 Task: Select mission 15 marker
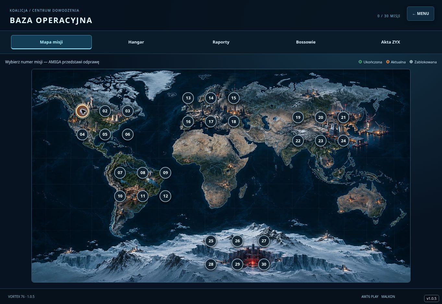click(x=233, y=98)
